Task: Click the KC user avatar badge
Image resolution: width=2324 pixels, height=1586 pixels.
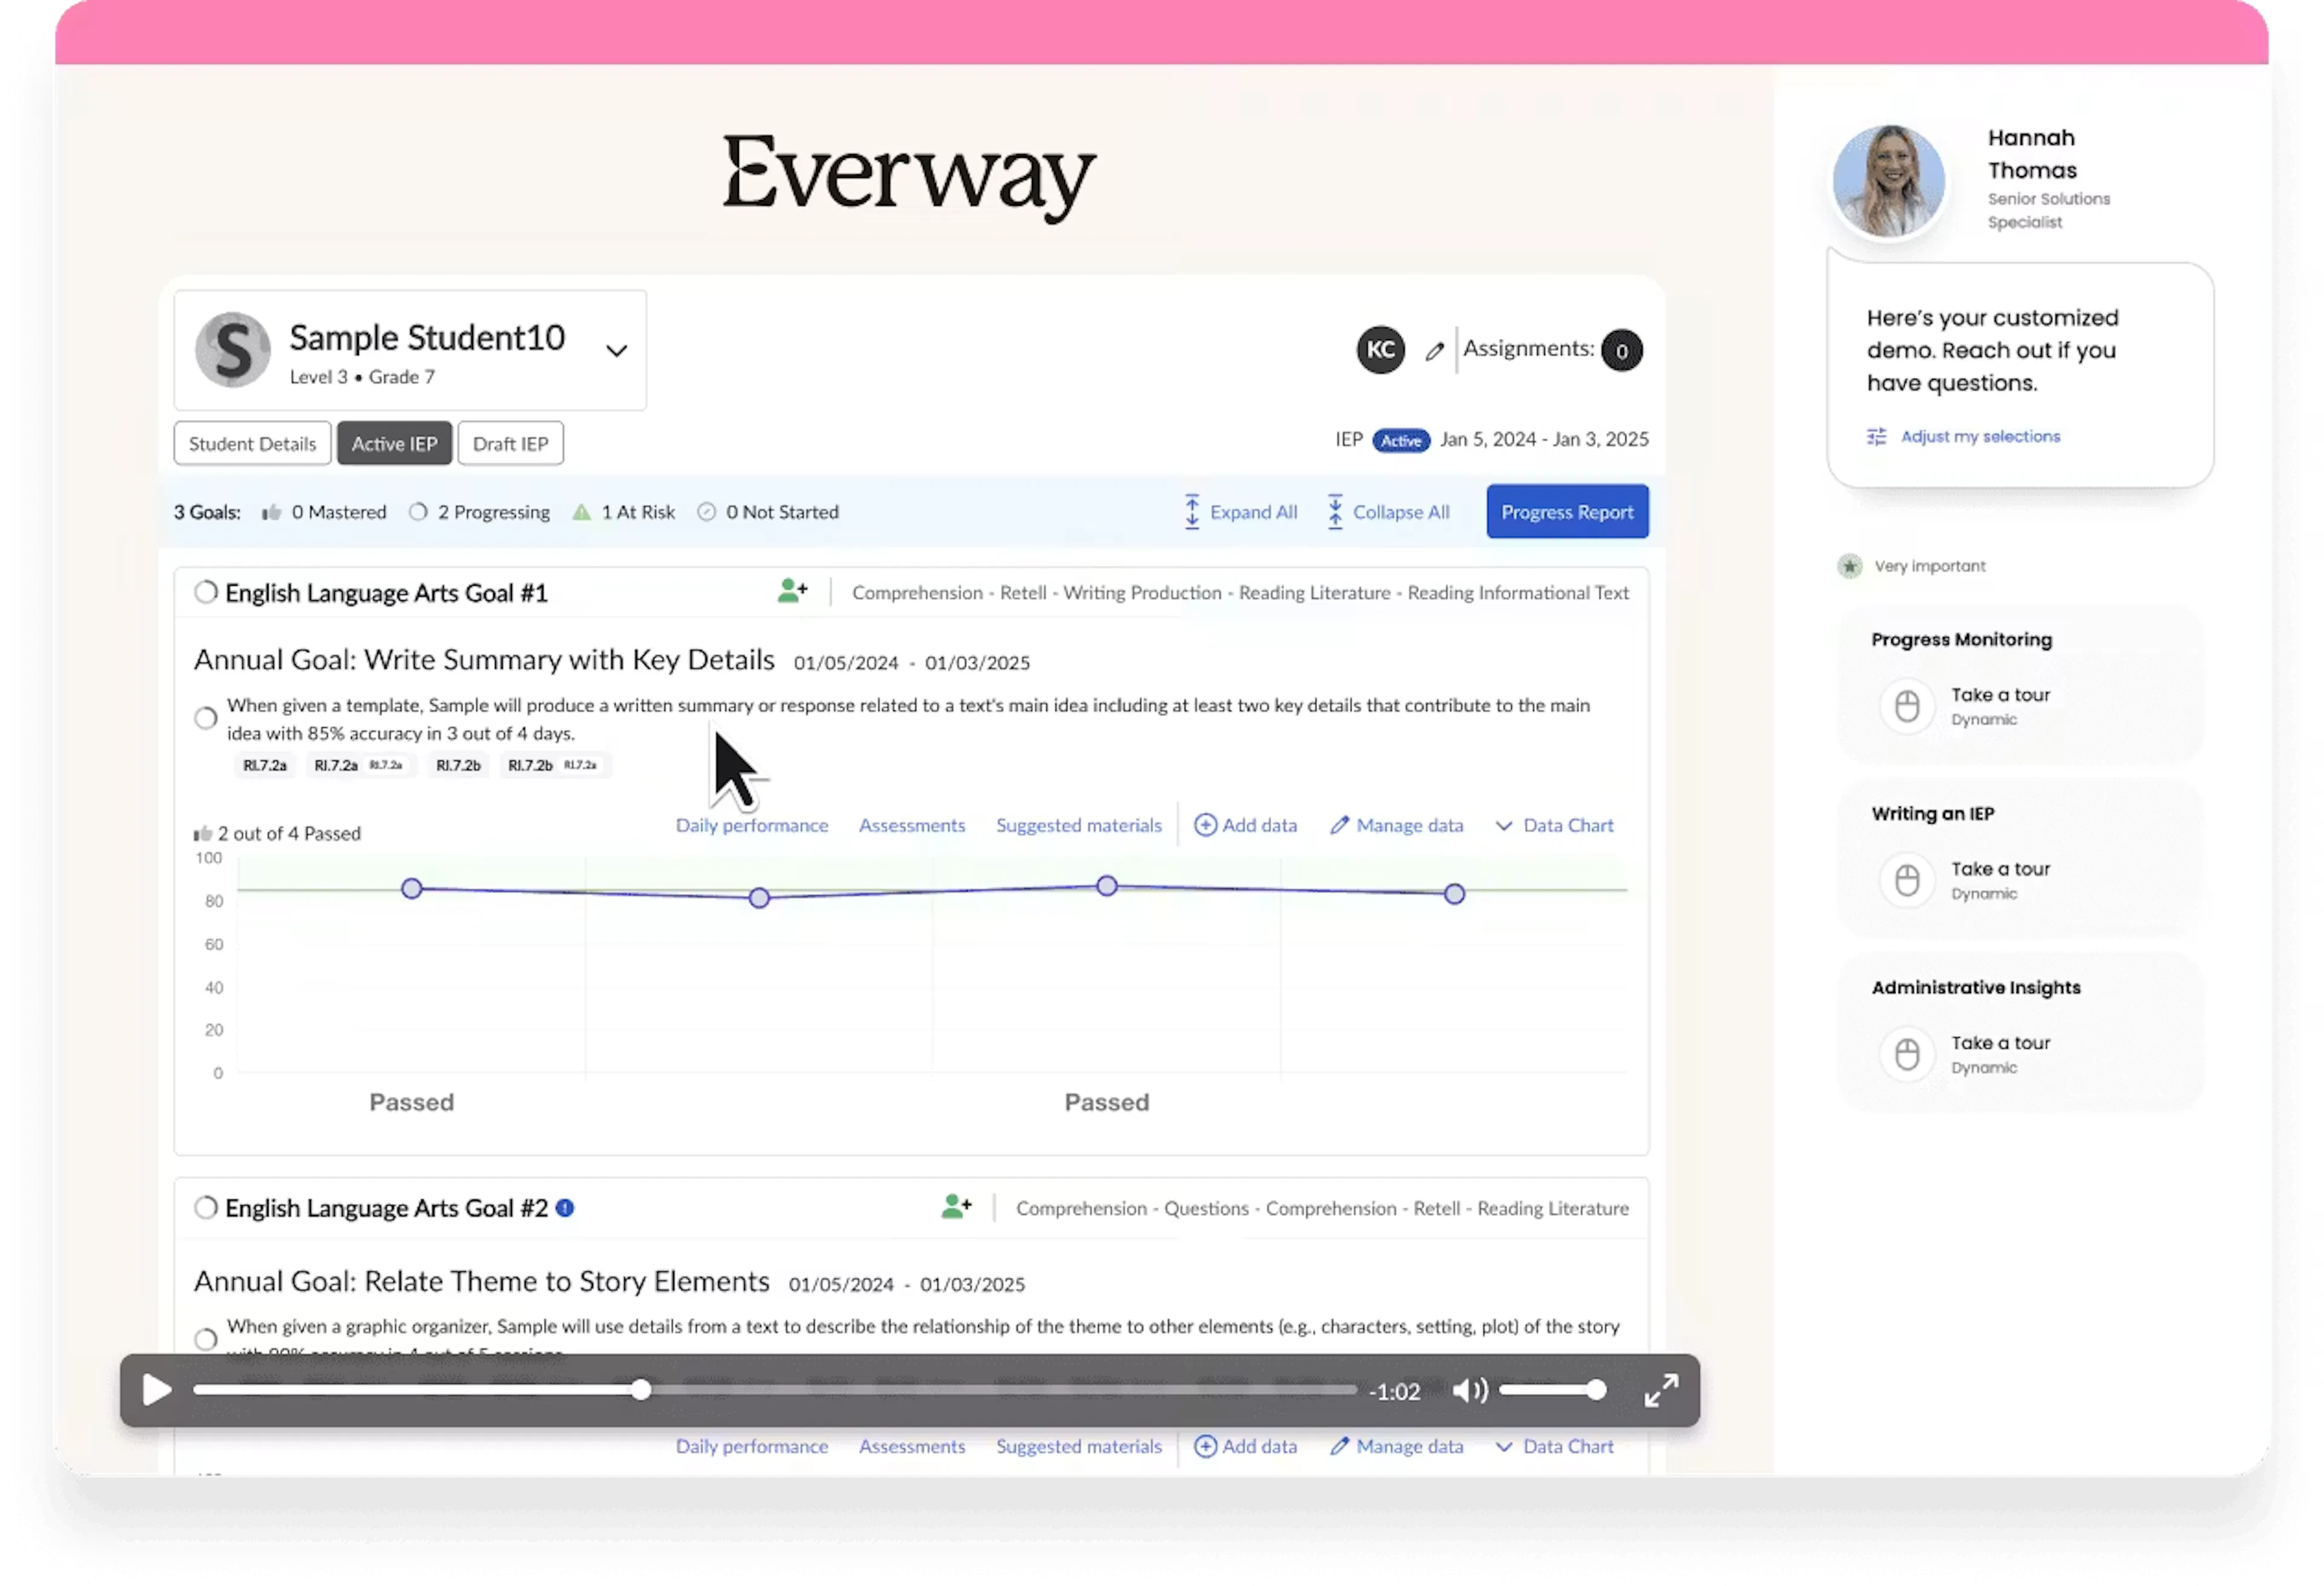Action: [1380, 350]
